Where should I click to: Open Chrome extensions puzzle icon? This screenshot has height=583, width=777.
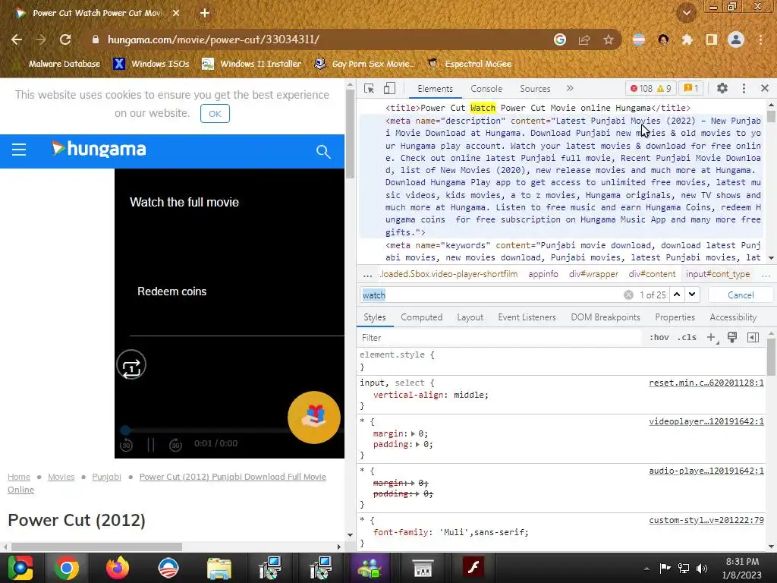[x=687, y=39]
